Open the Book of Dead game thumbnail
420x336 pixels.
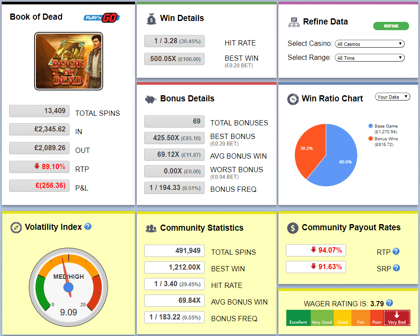[x=69, y=61]
